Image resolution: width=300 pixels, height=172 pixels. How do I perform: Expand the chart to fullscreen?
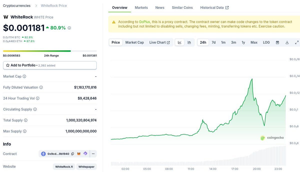click(x=297, y=43)
